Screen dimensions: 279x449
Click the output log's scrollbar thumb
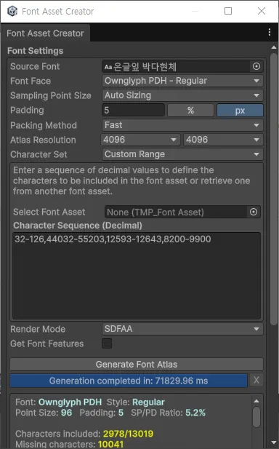click(256, 417)
